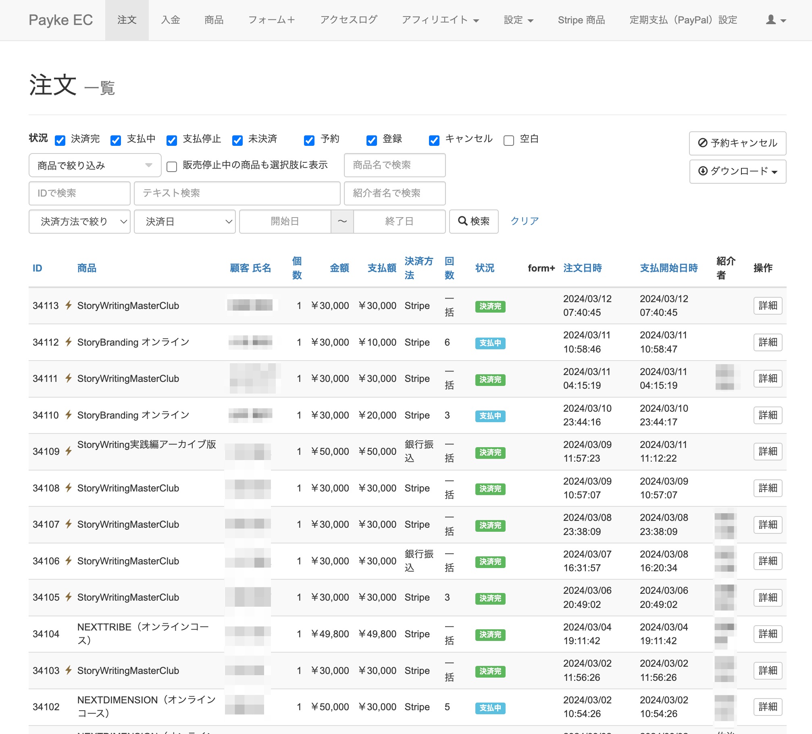Viewport: 812px width, 734px height.
Task: Click the 支払中 status badge on order 34102
Action: click(x=490, y=708)
